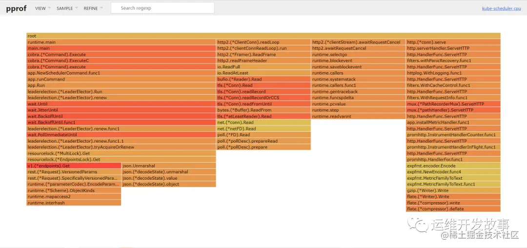Image resolution: width=527 pixels, height=248 pixels.
Task: Click filters.WithCacheControl.func1 frame
Action: pyautogui.click(x=453, y=85)
